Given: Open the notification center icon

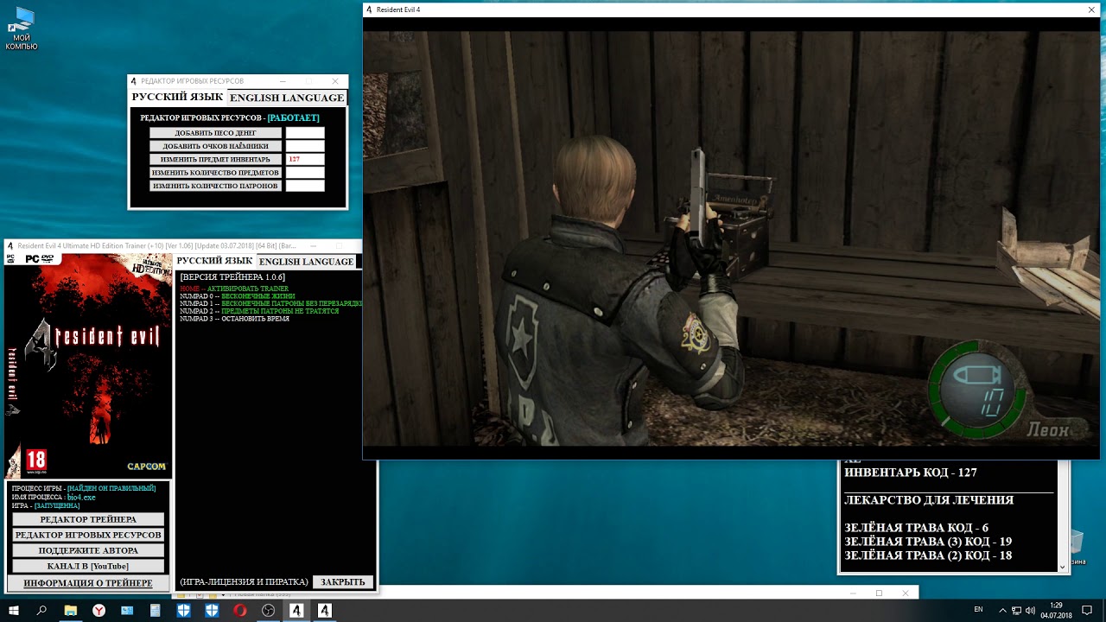Looking at the screenshot, I should (1087, 610).
